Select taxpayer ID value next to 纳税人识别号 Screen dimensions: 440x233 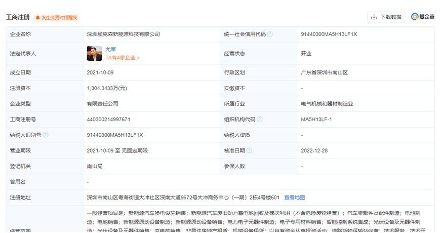click(115, 135)
